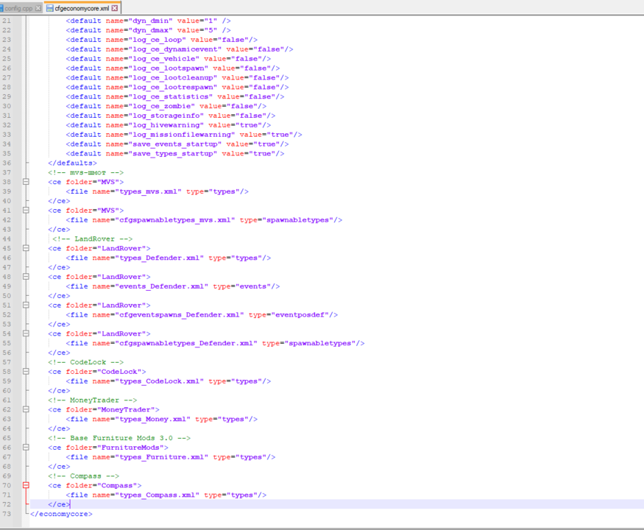Click the cfgeventspawns_Defender.xml file line
Screen dimensions: 644x530
(202, 315)
